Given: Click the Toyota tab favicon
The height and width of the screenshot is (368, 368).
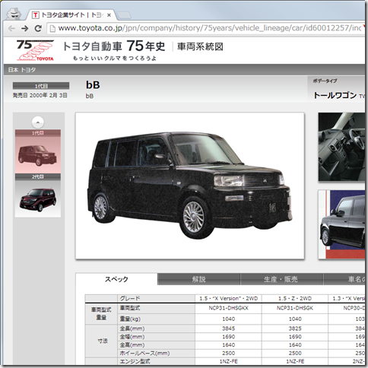Looking at the screenshot, I should (36, 15).
